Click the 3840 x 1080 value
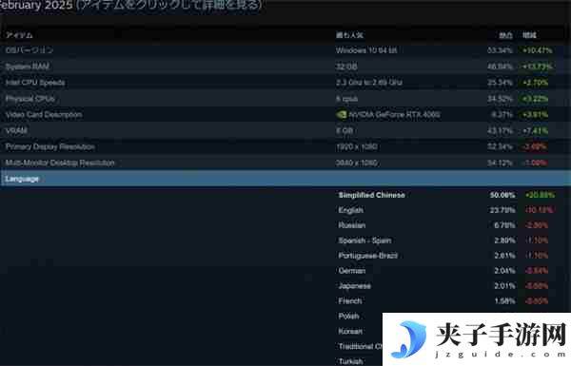 357,163
